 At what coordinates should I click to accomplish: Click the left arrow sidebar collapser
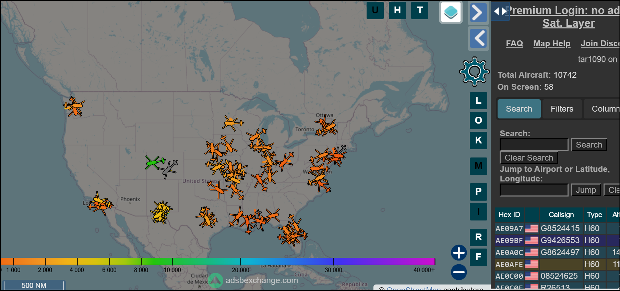click(478, 38)
